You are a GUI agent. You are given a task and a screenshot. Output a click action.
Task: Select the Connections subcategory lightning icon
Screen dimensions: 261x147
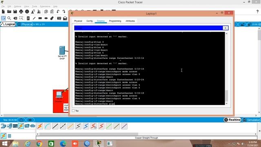tap(4, 136)
